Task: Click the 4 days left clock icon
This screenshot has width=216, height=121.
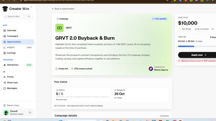Action: [56, 69]
